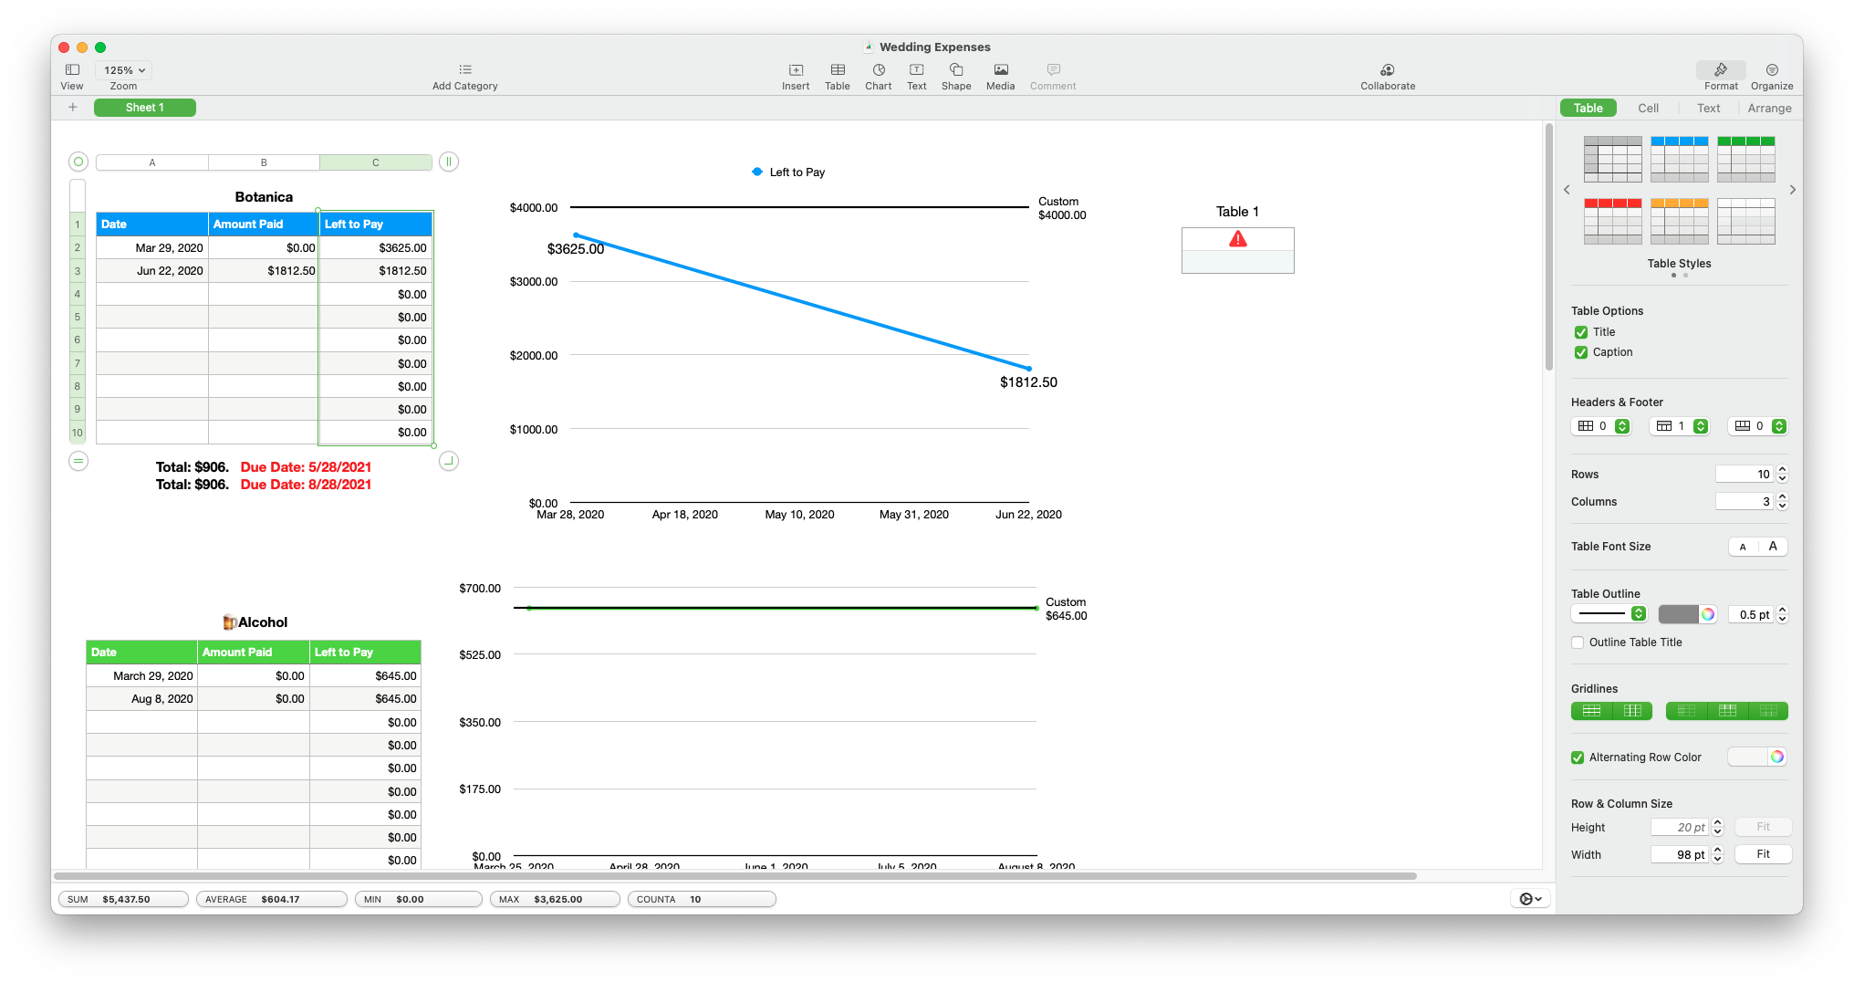Click the Rows count stepper
Viewport: 1854px width, 982px height.
tap(1783, 475)
